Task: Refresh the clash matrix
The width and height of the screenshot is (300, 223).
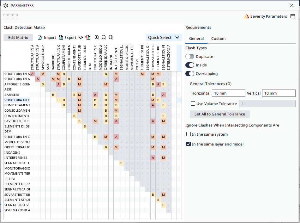Action: (x=81, y=37)
